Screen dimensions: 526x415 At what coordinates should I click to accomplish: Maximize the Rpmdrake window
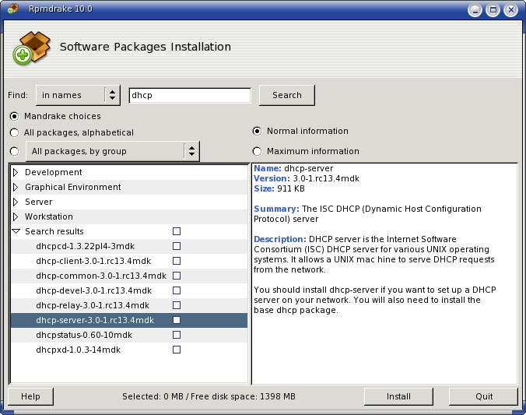(493, 10)
